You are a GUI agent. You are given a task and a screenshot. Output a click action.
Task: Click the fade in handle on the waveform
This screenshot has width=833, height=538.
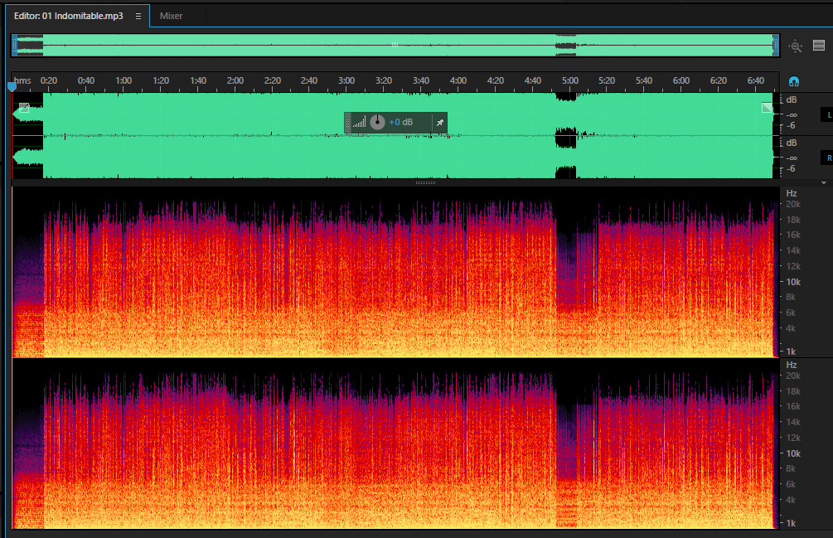[24, 108]
